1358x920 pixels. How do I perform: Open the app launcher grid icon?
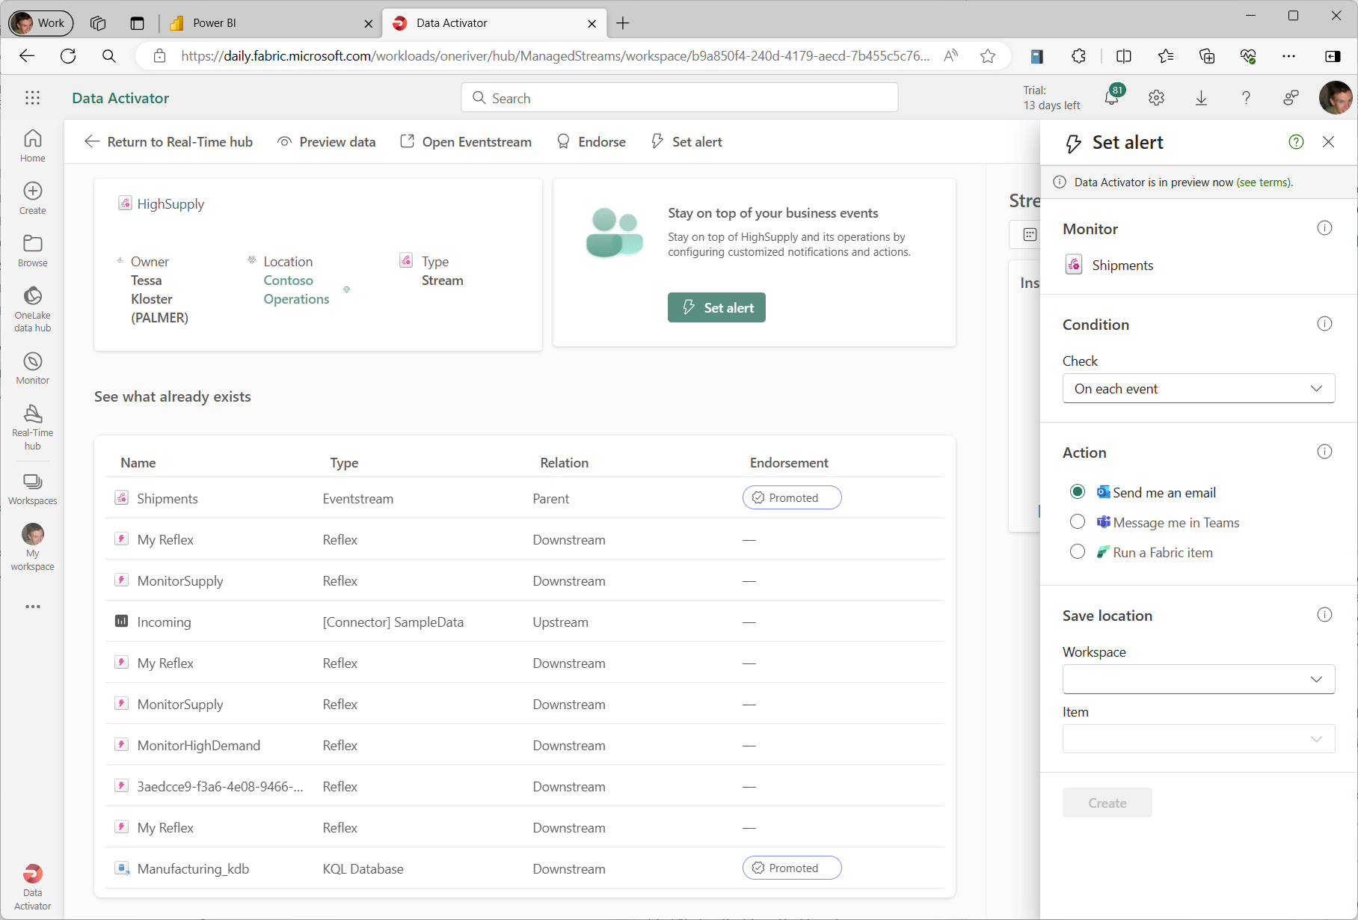(x=32, y=98)
